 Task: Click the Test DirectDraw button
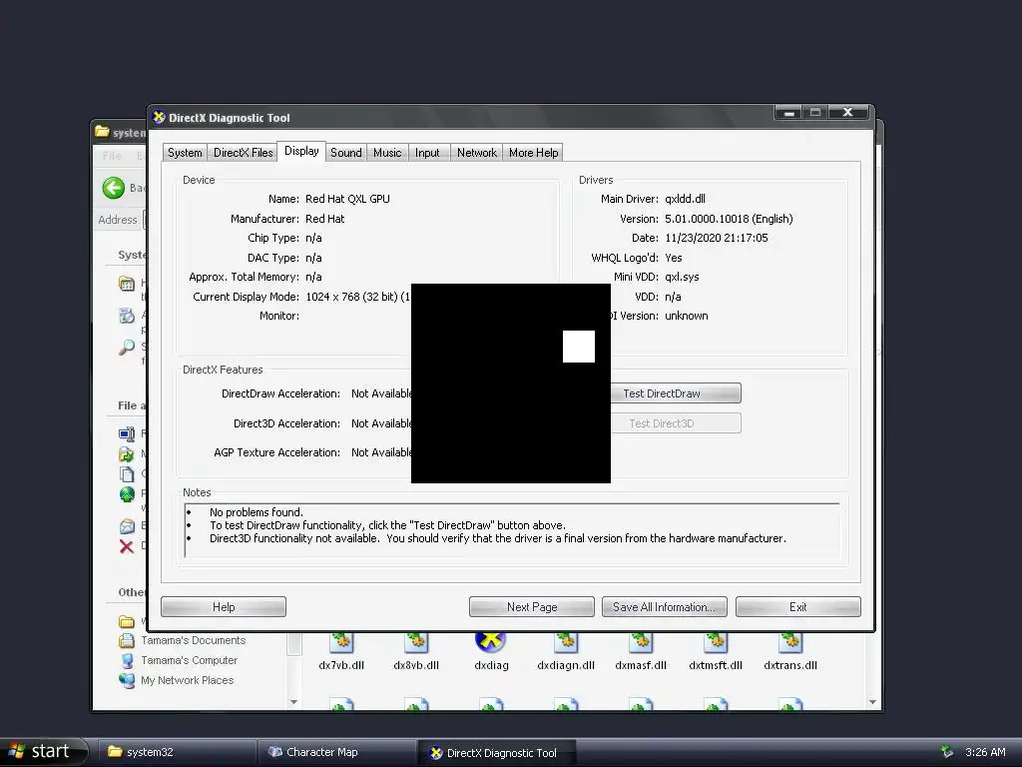tap(675, 393)
